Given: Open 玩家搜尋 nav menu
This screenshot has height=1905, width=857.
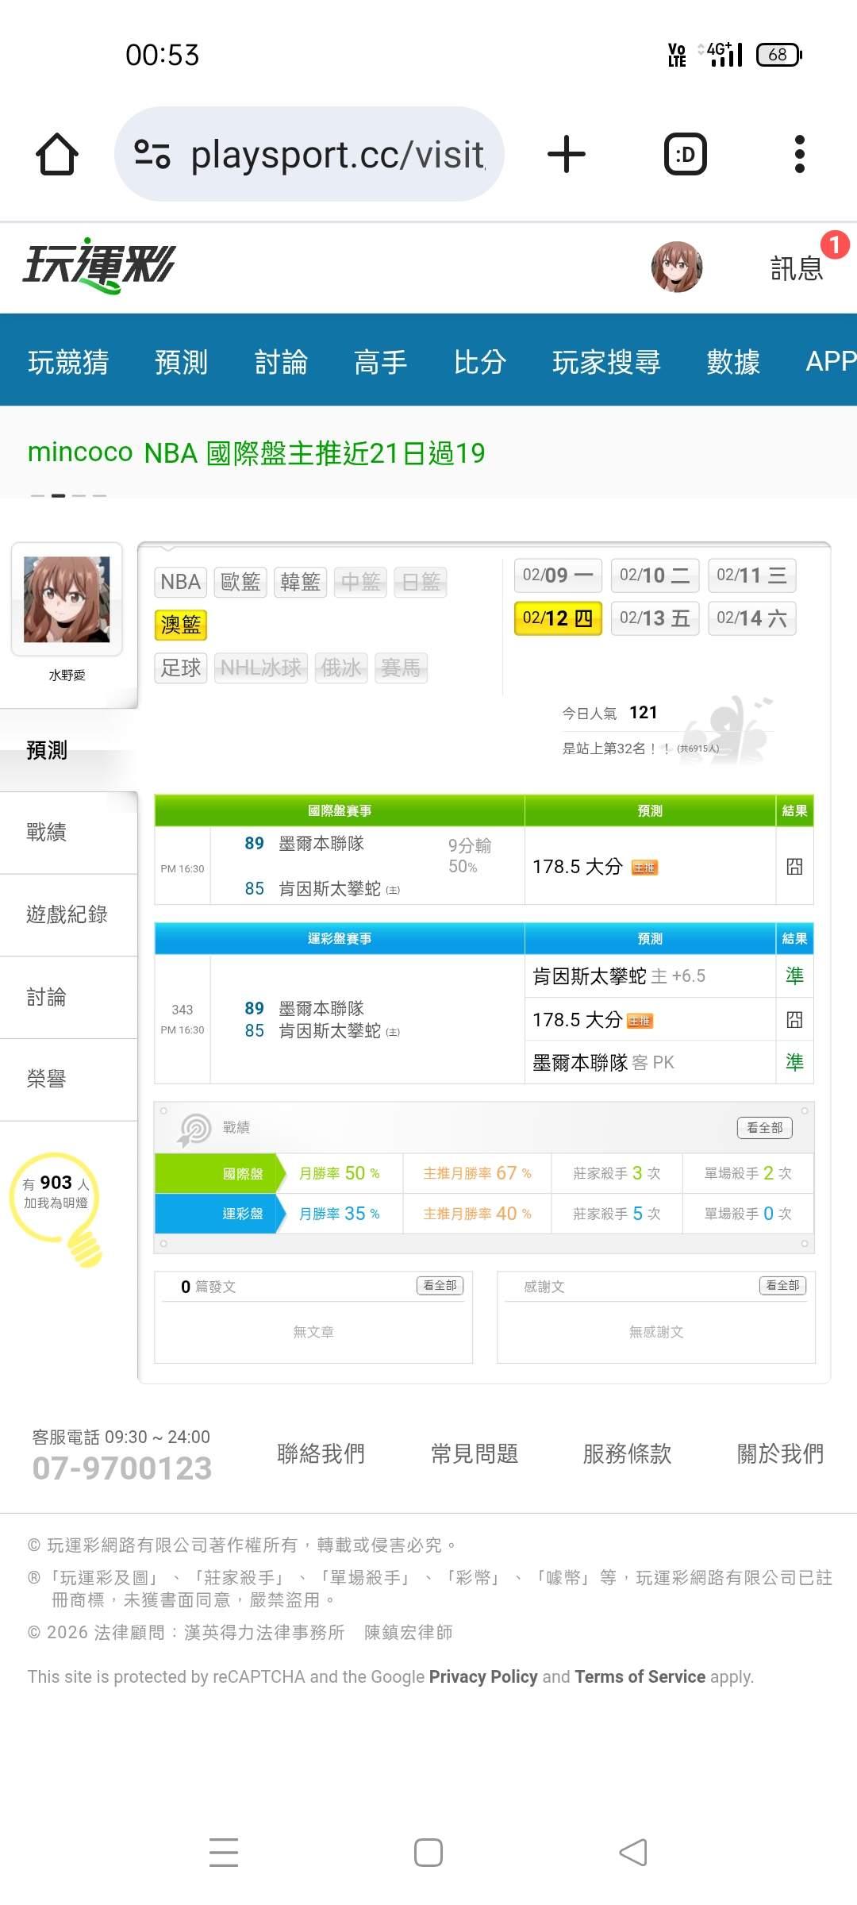Looking at the screenshot, I should click(x=606, y=362).
